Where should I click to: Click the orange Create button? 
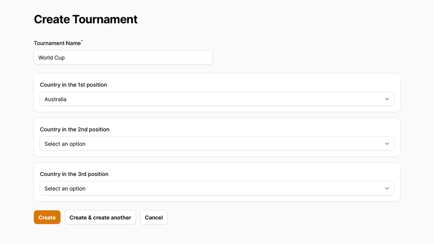47,217
